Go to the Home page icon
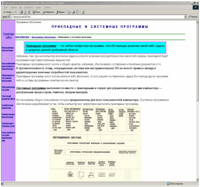 click(28, 12)
